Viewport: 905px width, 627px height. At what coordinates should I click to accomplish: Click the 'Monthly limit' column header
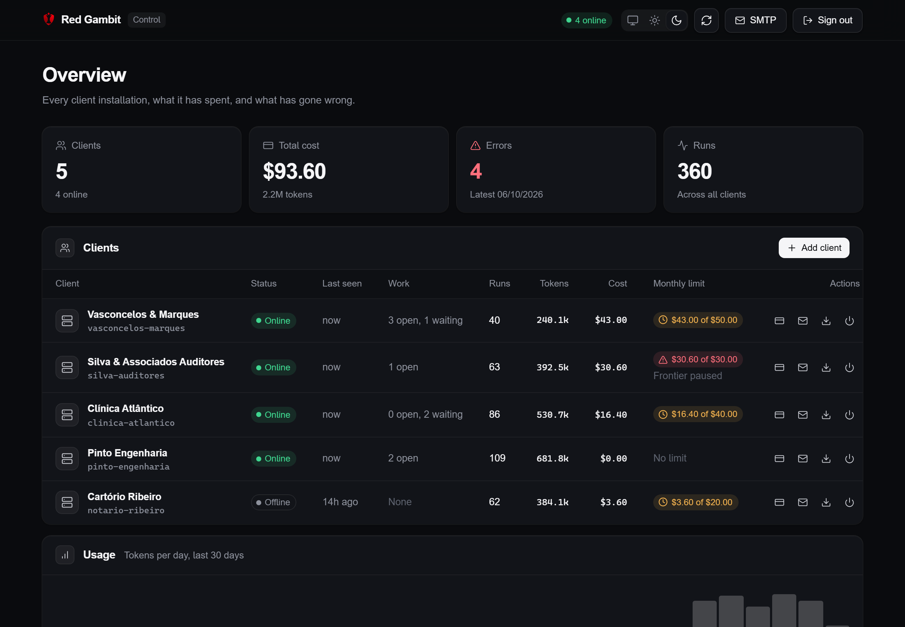pos(678,284)
